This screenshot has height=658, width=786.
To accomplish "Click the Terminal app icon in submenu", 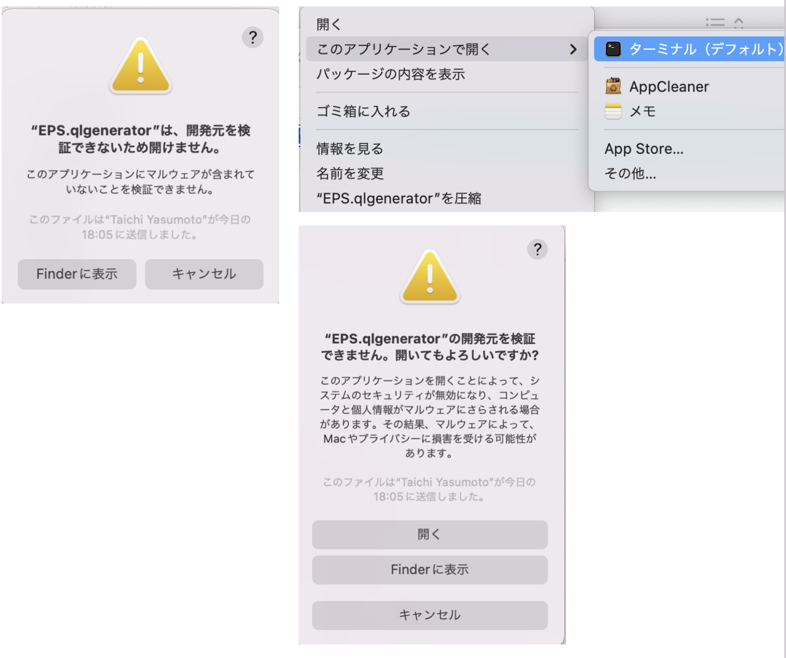I will tap(613, 49).
